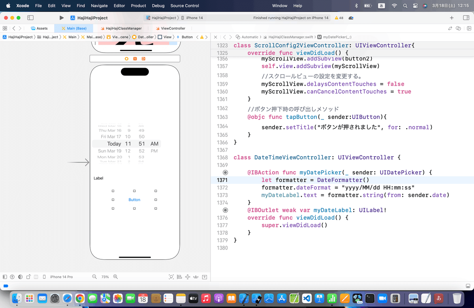Zoom out the storyboard canvas
474x308 pixels.
click(94, 277)
